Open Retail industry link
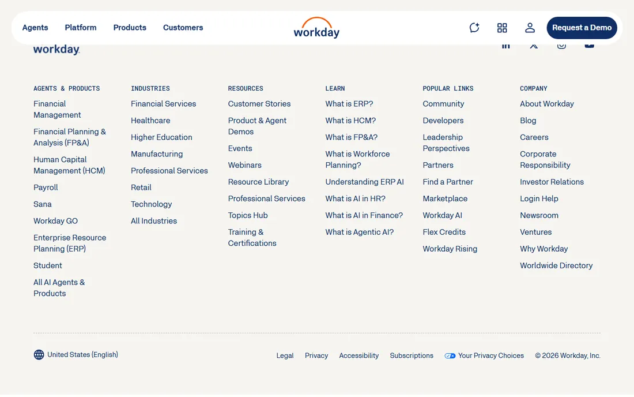634x397 pixels. pos(141,188)
